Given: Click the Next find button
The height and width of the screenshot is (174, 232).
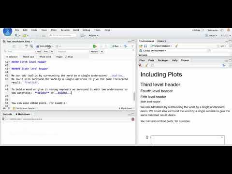Looking at the screenshot, I should [39, 52].
